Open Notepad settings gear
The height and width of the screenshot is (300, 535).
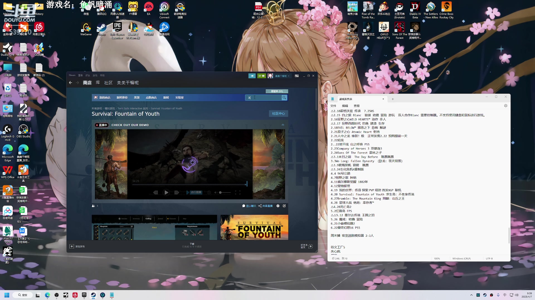(x=506, y=106)
